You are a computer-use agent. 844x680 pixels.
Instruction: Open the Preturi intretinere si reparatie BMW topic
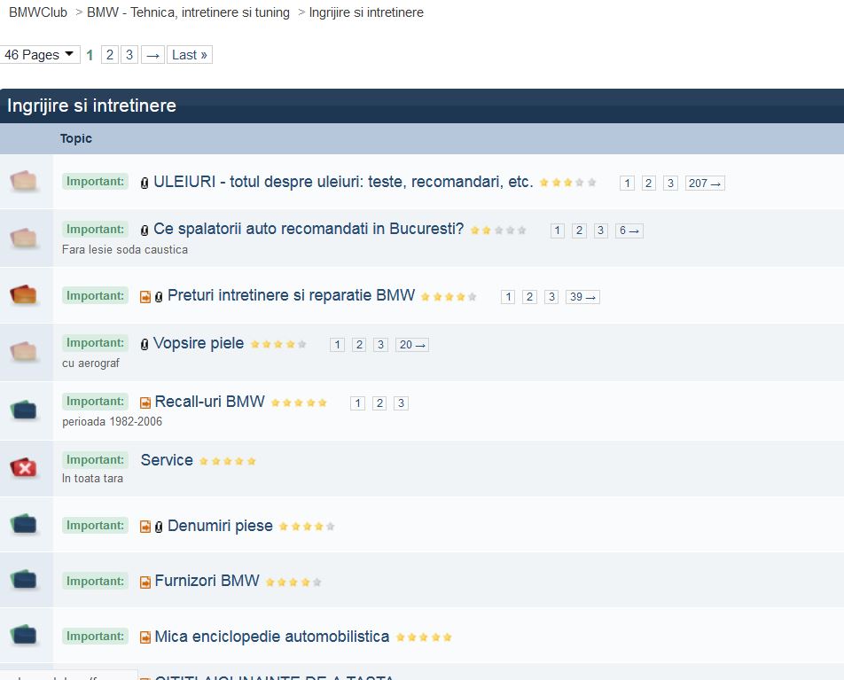pos(291,295)
